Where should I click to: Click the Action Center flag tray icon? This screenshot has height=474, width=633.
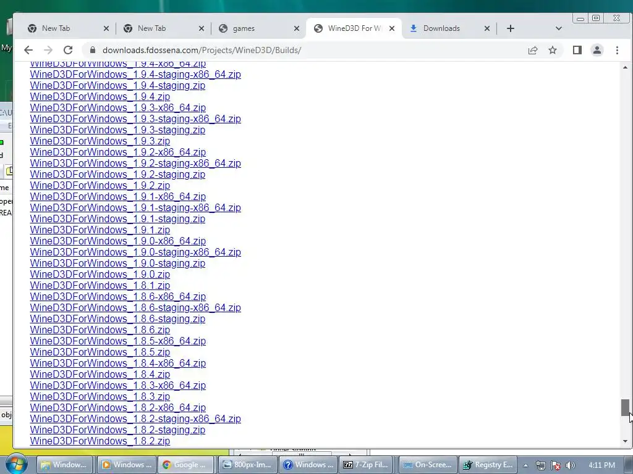coord(556,465)
